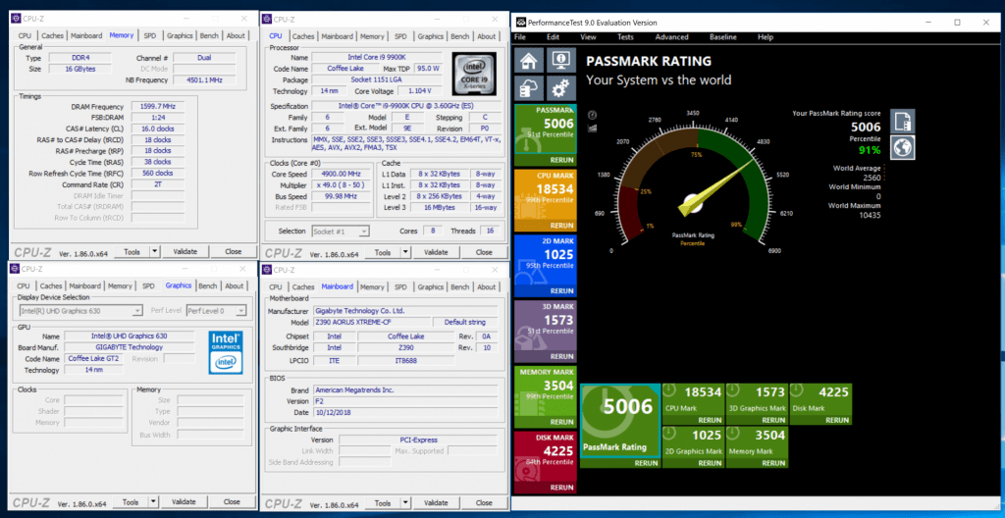
Task: Open the Intel(R) UHD Graphics 630 device dropdown
Action: [80, 311]
